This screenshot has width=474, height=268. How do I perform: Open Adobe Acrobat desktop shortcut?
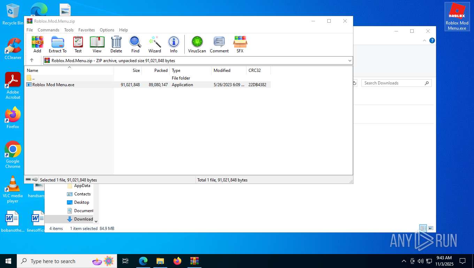13,86
